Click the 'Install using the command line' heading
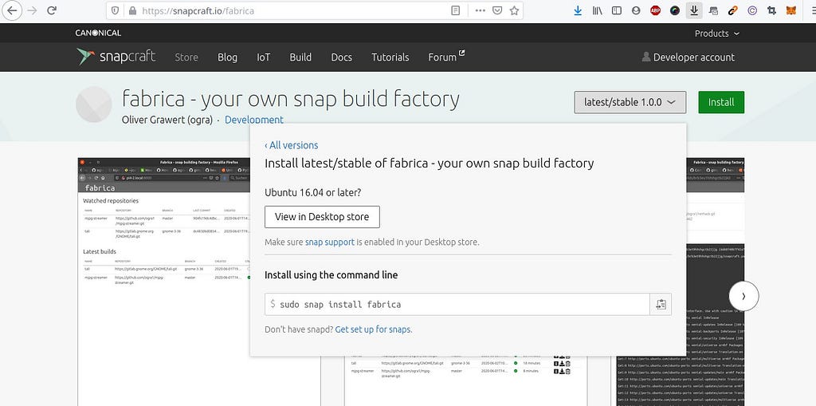 click(x=331, y=275)
